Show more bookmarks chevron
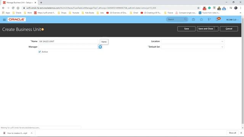244x137 pixels. tap(240, 13)
